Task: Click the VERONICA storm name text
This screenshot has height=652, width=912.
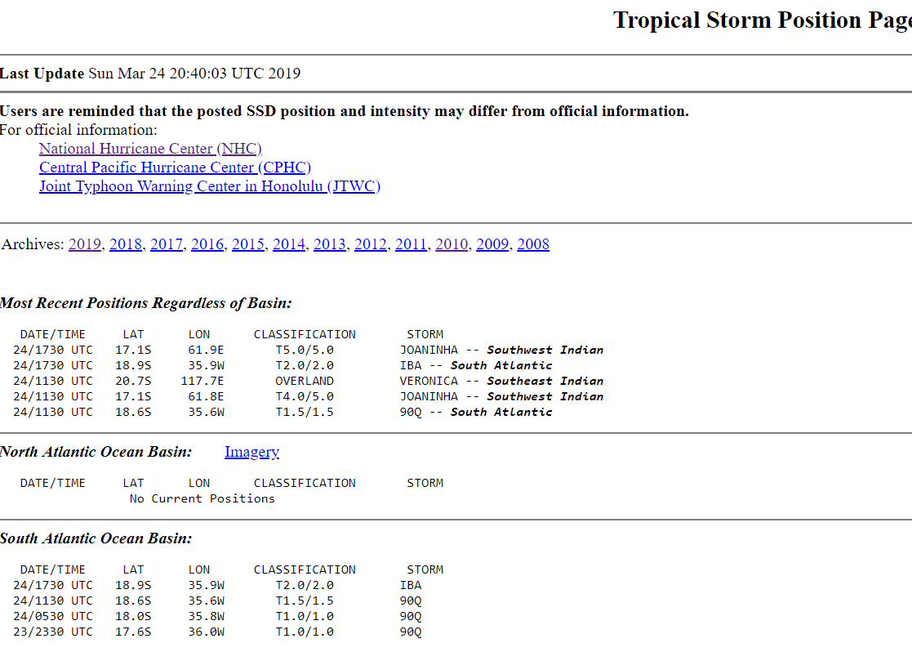Action: (429, 381)
